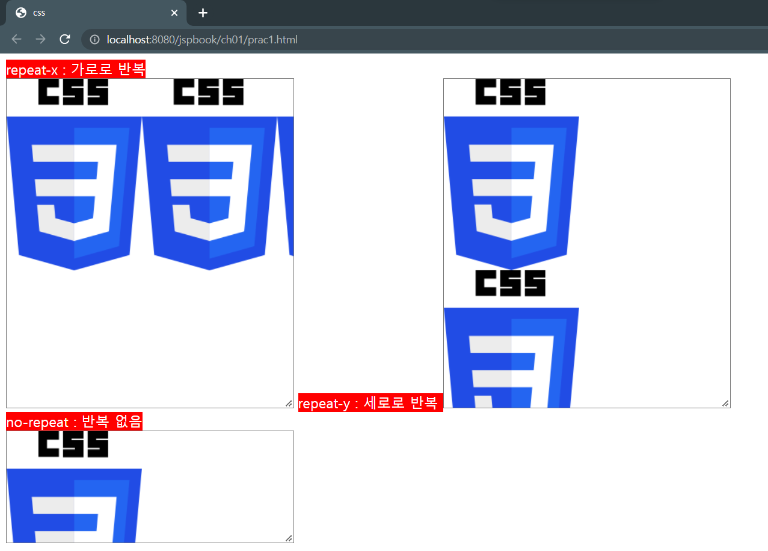Screen dimensions: 768x551
Task: Select the css browser tab
Action: [x=96, y=13]
